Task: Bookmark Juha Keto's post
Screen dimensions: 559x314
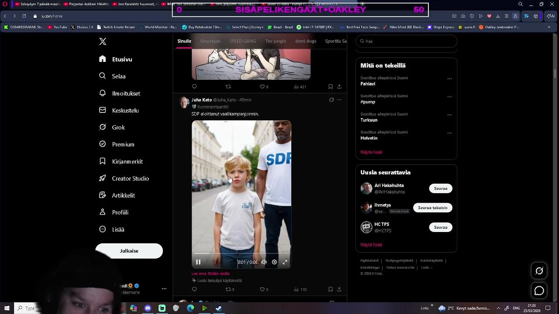Action: pos(330,289)
